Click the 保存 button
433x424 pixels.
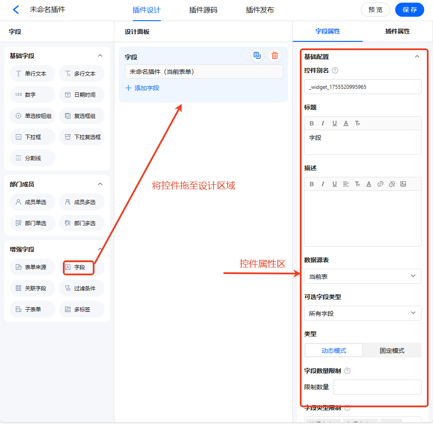[x=409, y=10]
